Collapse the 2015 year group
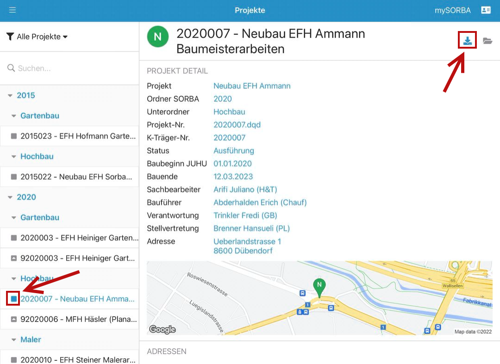Viewport: 500px width, 364px height. tap(11, 95)
